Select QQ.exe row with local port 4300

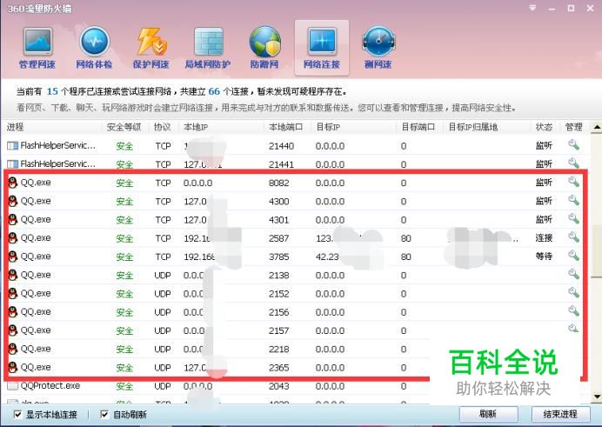296,201
